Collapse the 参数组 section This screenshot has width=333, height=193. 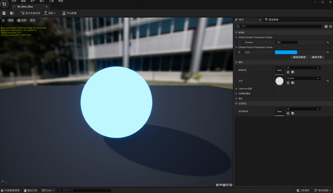pos(236,32)
